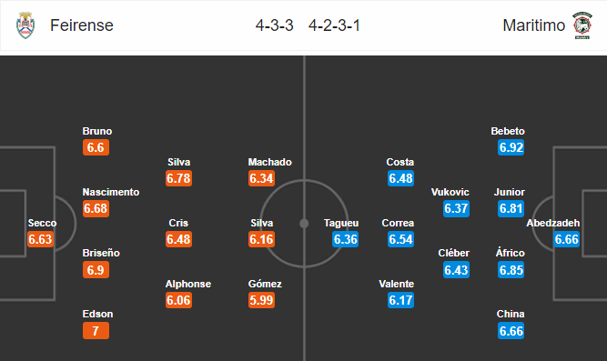
Task: Click China's 6.66 rating badge
Action: click(x=511, y=331)
